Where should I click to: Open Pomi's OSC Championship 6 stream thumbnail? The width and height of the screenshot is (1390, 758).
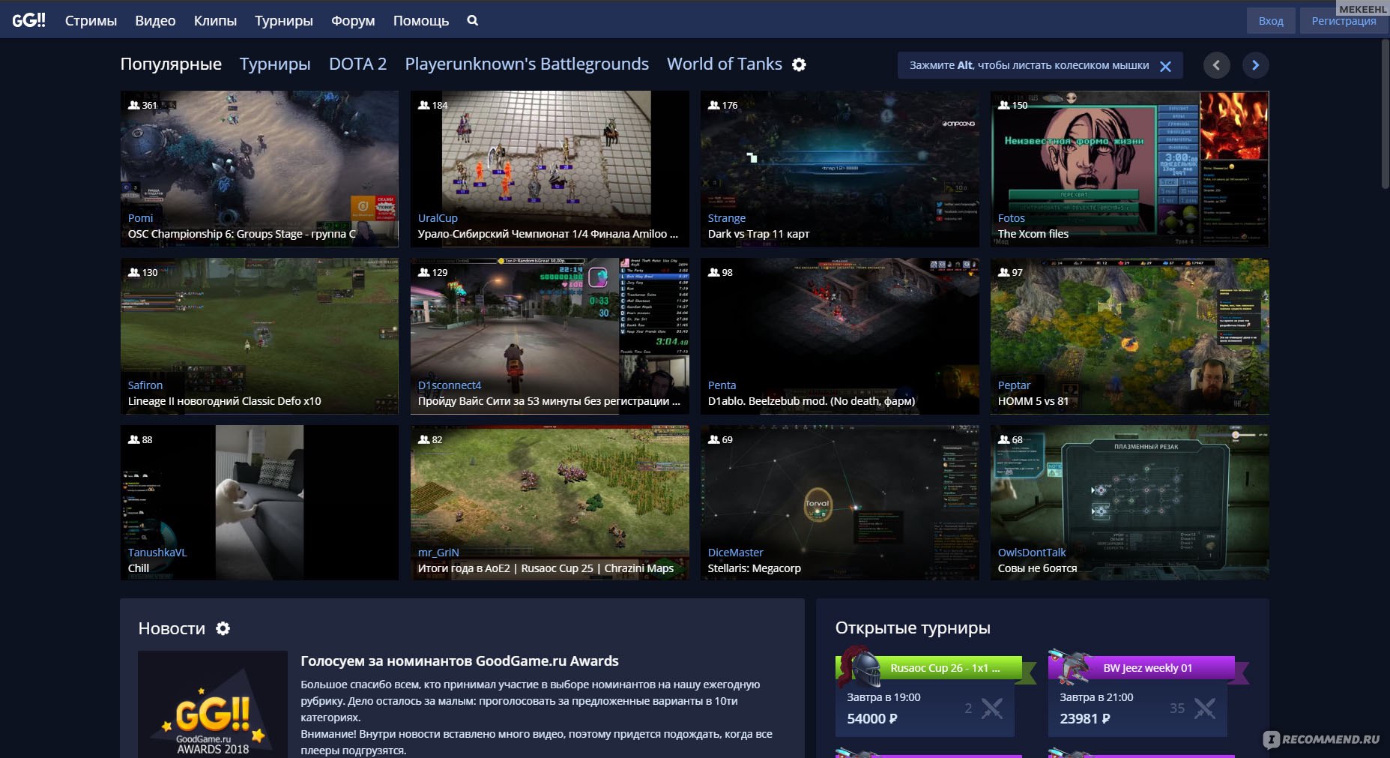coord(259,169)
